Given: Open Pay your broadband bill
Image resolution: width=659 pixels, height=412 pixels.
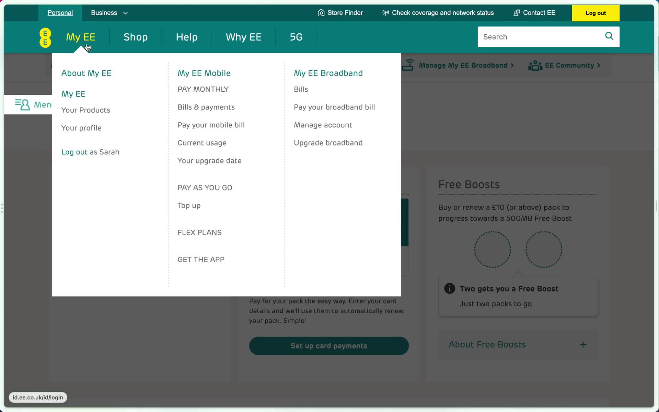Looking at the screenshot, I should tap(334, 107).
